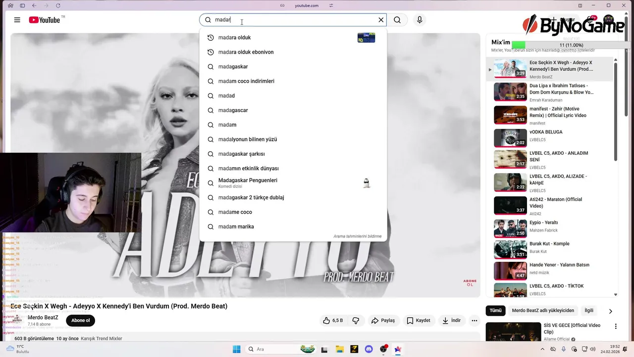Open the 'Madagaskar Penguenleri' suggestion
This screenshot has height=357, width=634.
click(x=293, y=183)
